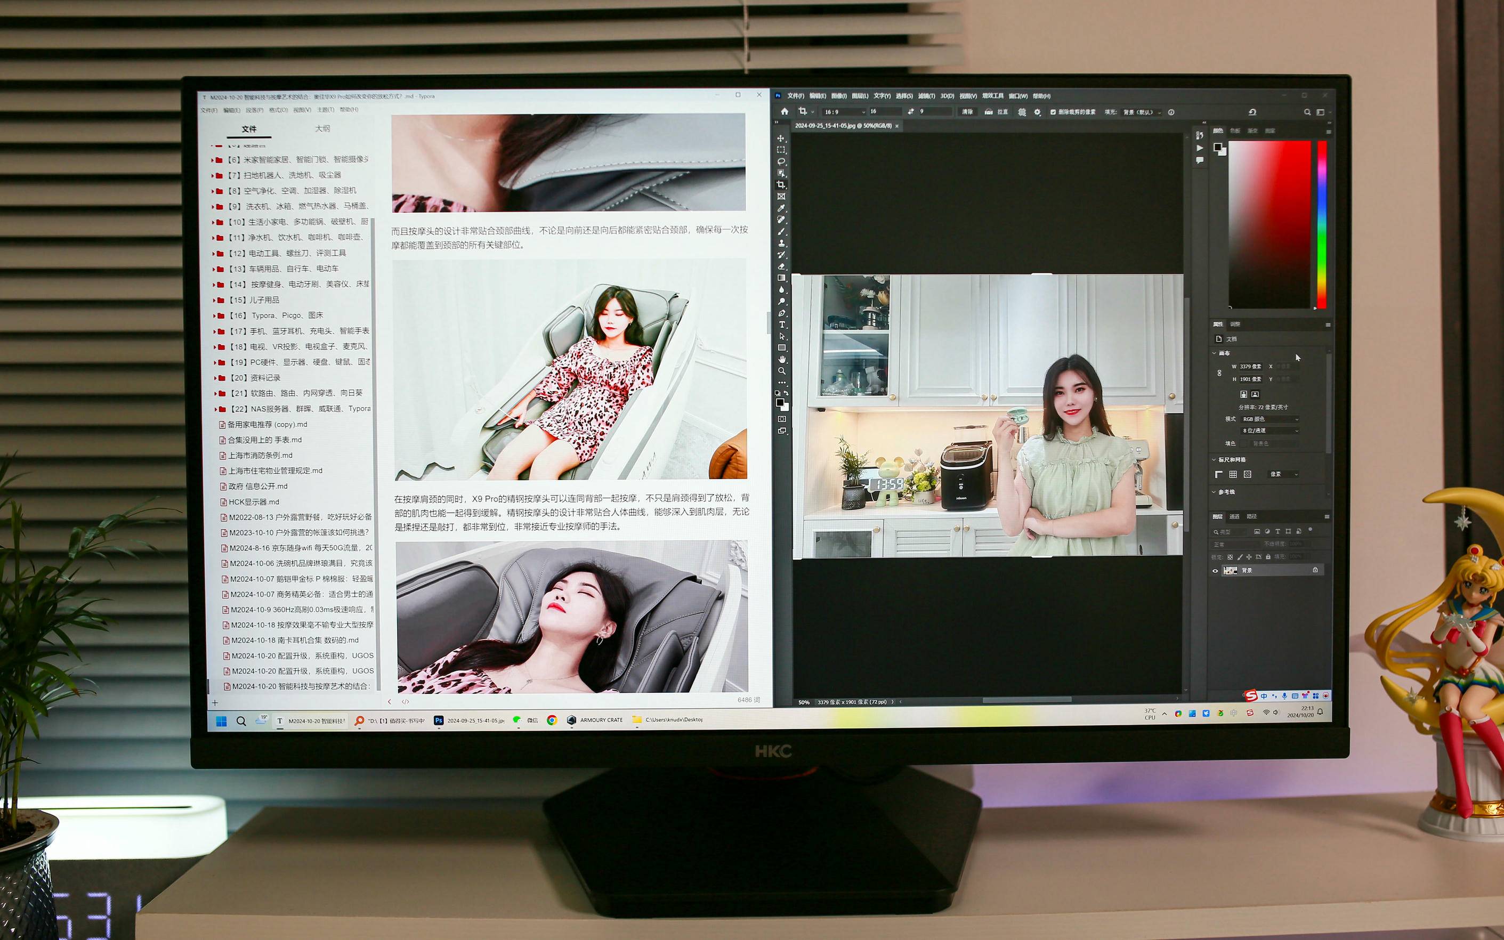The height and width of the screenshot is (940, 1504).
Task: Open crop settings gear icon
Action: point(1037,112)
